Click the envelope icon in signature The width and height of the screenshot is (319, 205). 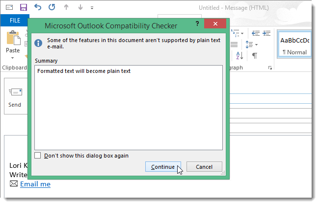14,183
